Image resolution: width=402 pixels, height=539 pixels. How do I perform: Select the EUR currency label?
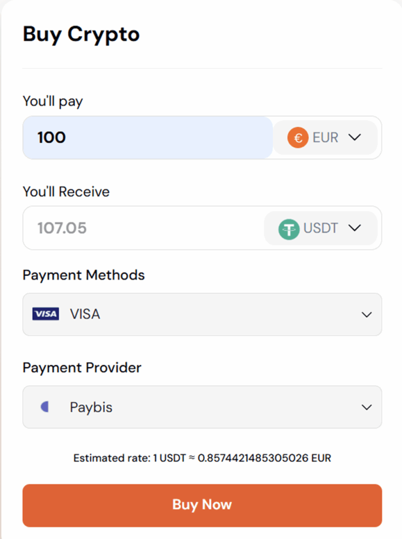[x=325, y=138]
